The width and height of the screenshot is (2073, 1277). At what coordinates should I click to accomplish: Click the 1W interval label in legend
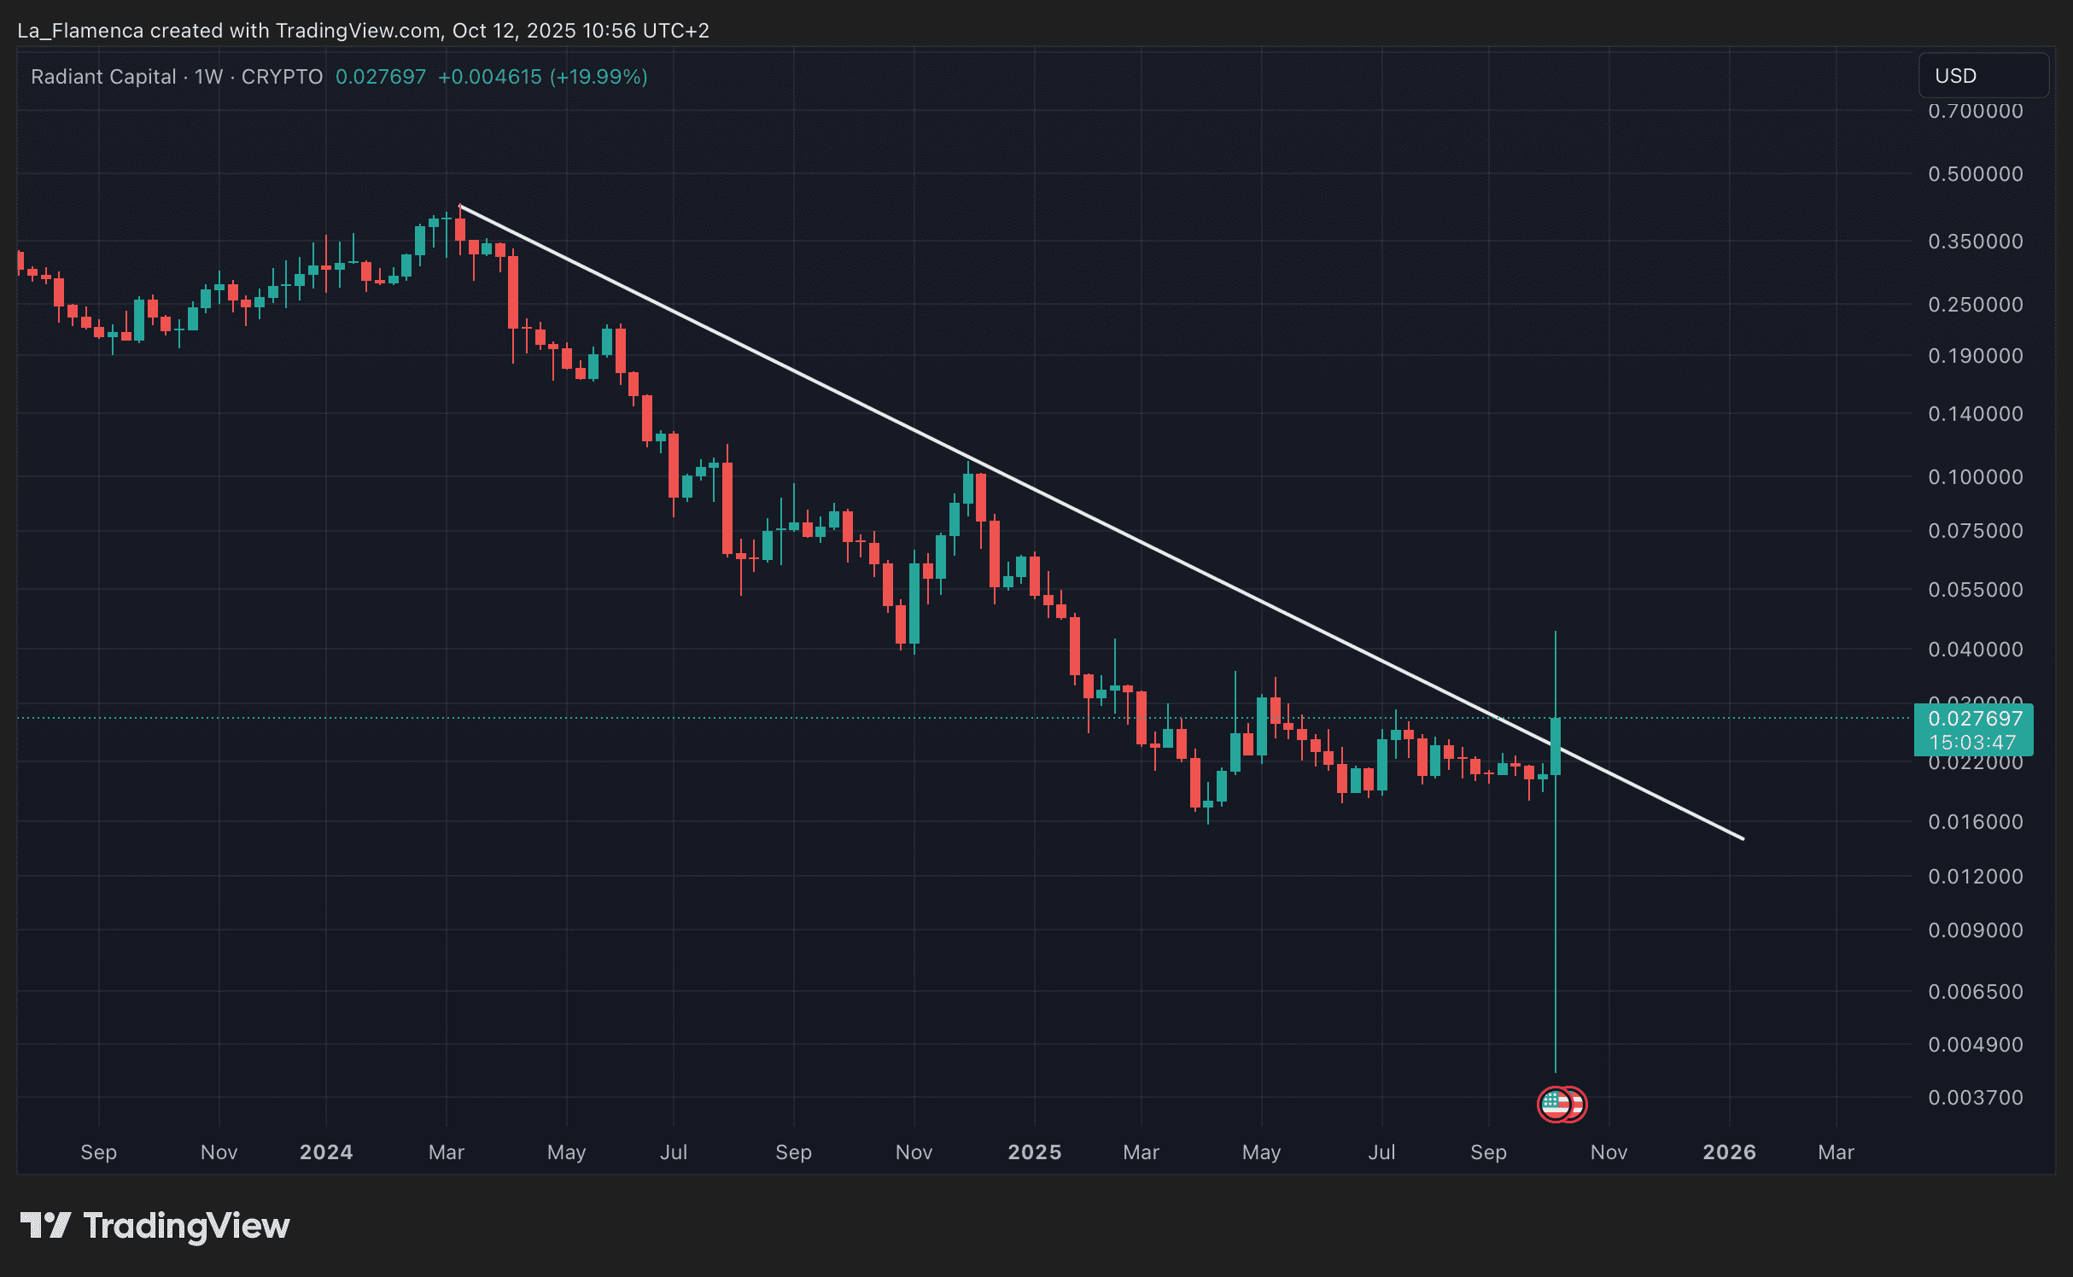(x=208, y=77)
